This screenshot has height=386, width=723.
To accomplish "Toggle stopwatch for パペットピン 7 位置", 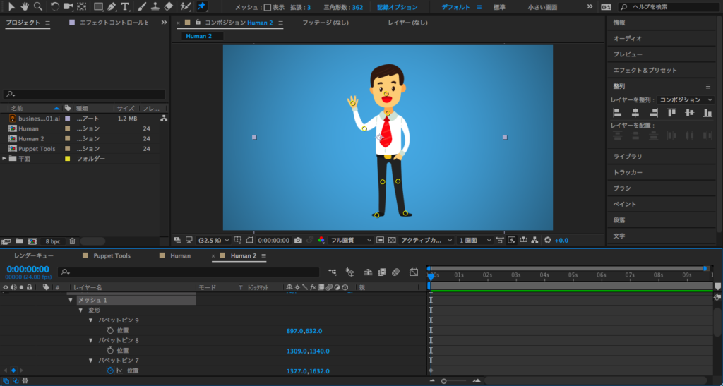I will [110, 370].
